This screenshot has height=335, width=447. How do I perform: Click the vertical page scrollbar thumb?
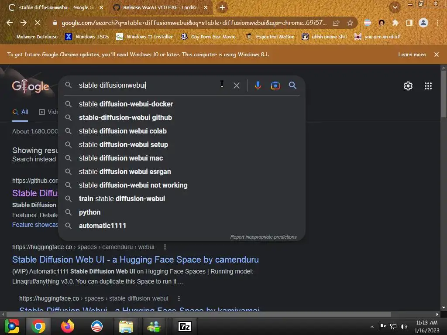[x=444, y=94]
